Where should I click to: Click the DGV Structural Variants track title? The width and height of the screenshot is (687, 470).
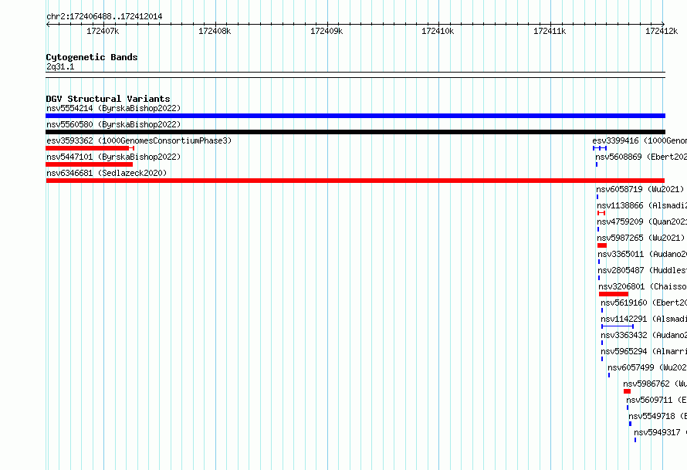tap(108, 99)
